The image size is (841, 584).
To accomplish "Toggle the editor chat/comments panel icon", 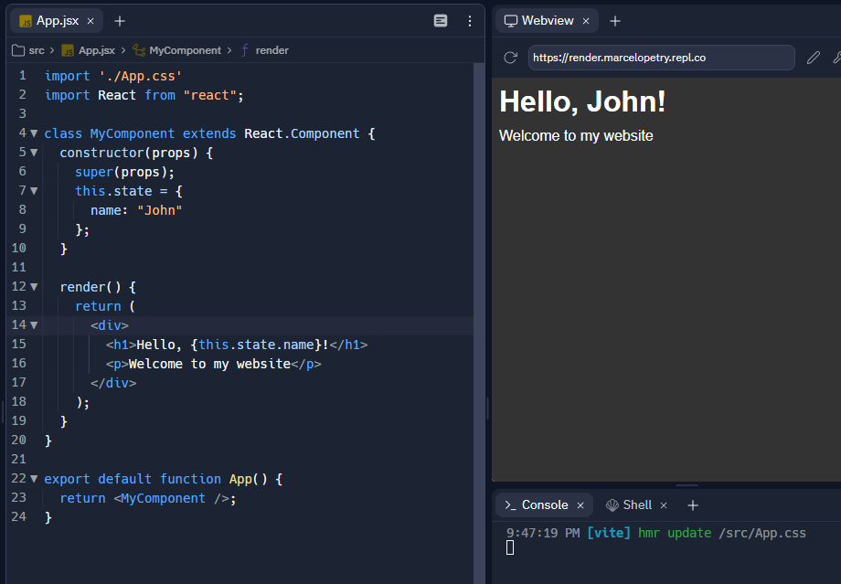I will pos(441,20).
